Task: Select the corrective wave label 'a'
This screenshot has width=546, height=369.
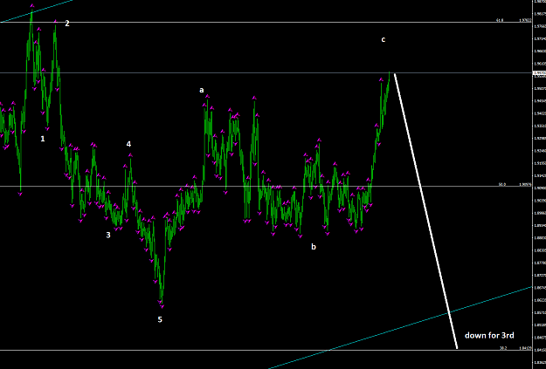Action: point(201,91)
